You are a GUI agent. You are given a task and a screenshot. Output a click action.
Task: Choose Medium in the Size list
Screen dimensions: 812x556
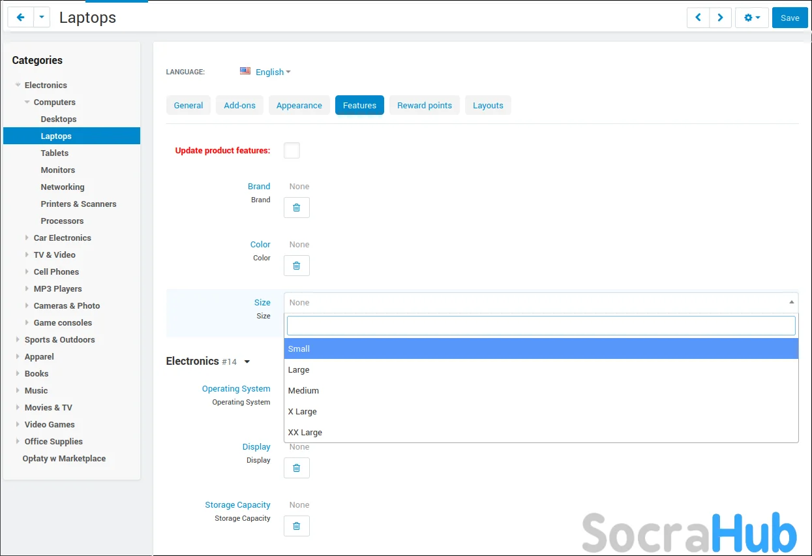[541, 390]
